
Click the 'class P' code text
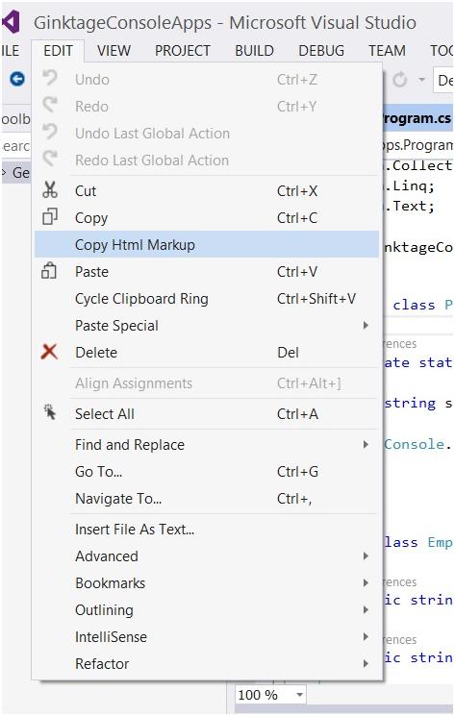(x=422, y=305)
